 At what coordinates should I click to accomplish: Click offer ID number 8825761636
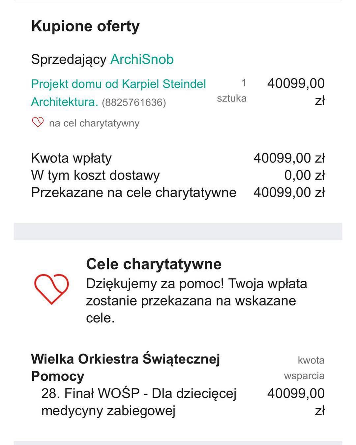click(134, 103)
